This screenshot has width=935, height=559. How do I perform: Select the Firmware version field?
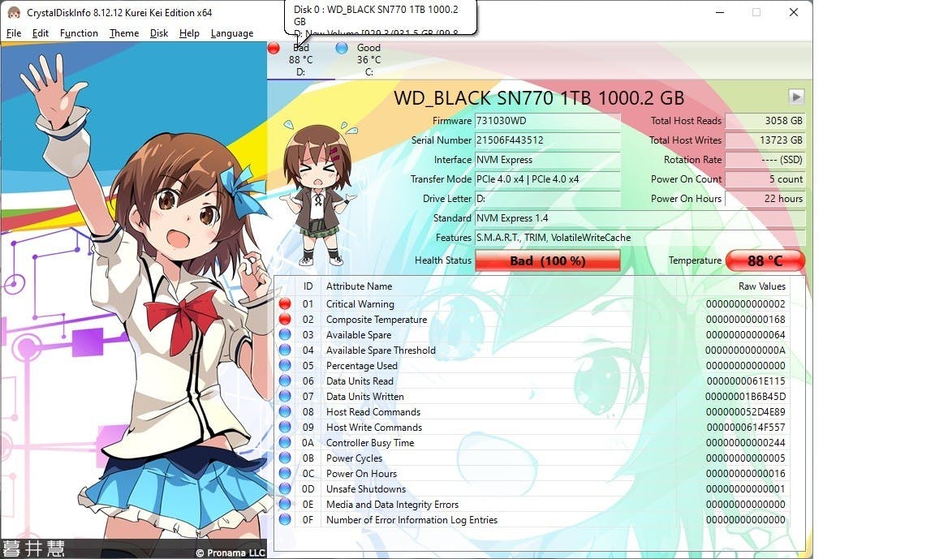tap(548, 121)
